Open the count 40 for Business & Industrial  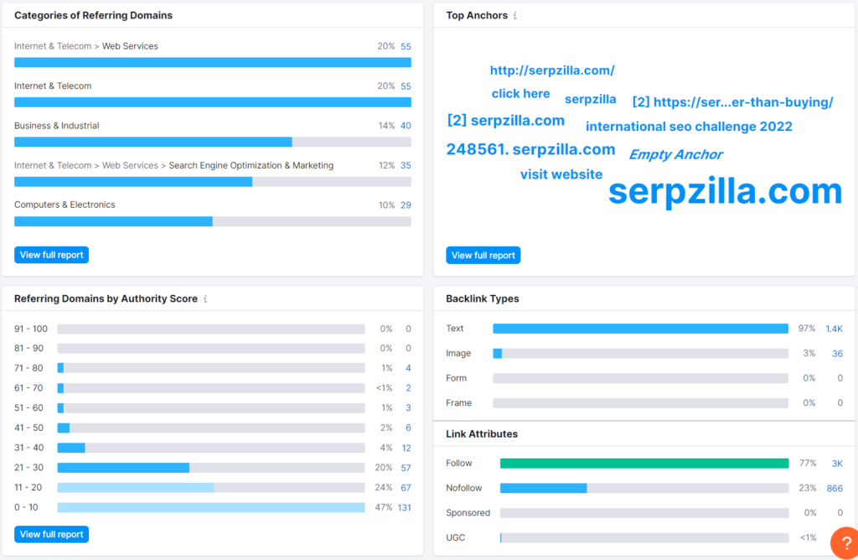[x=406, y=126]
